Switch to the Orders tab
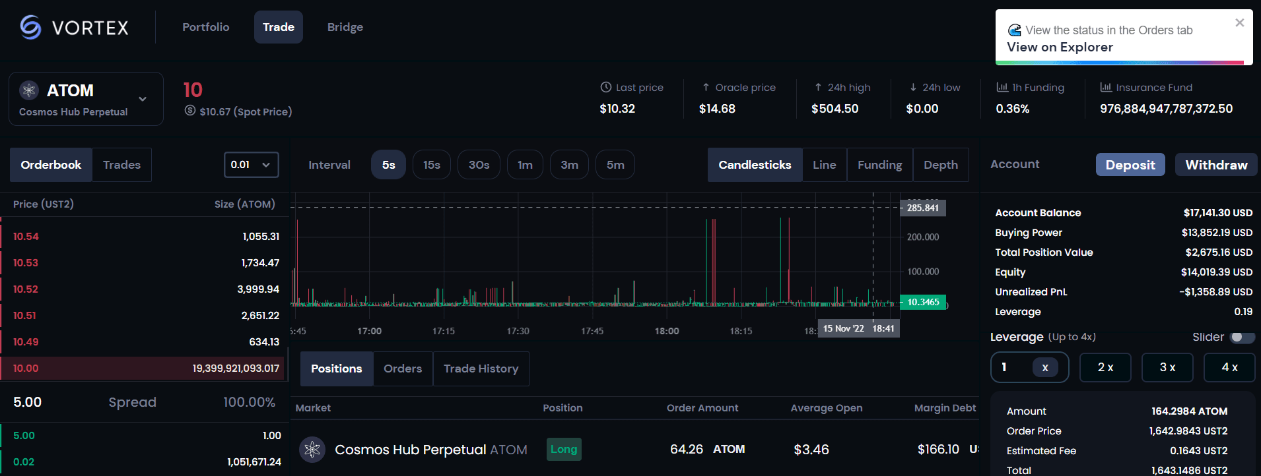Viewport: 1261px width, 476px height. point(403,369)
